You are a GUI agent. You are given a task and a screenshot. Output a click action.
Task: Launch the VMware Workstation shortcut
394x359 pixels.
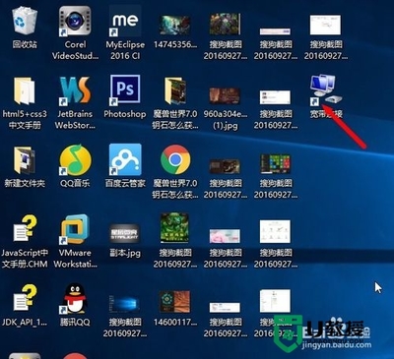(x=75, y=229)
